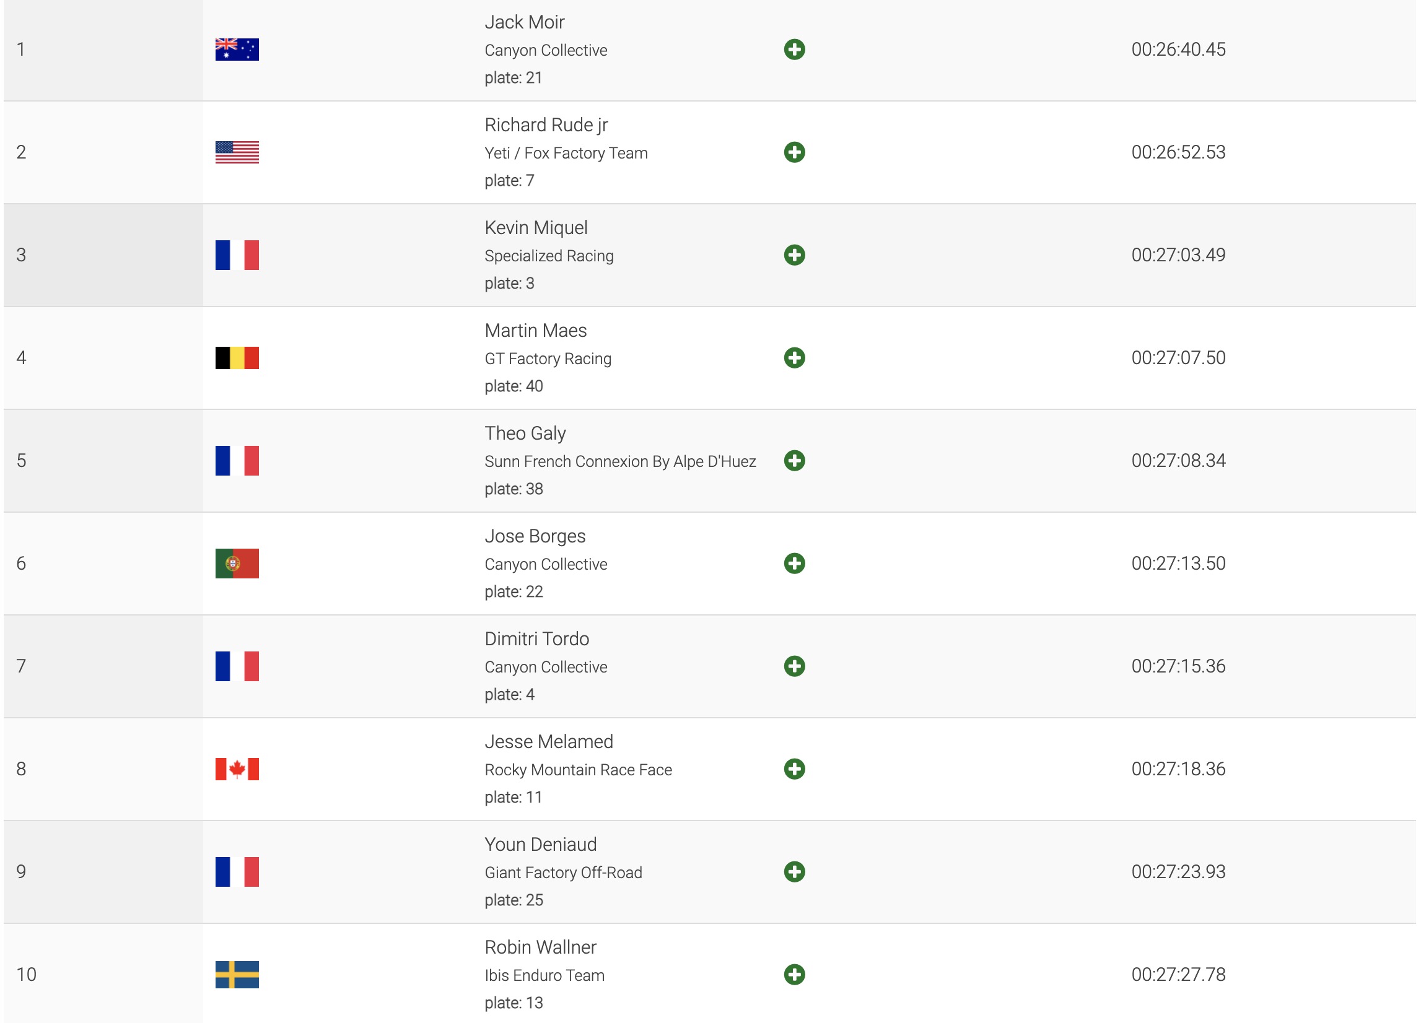
Task: Click the Swedish flag icon
Action: pyautogui.click(x=237, y=974)
